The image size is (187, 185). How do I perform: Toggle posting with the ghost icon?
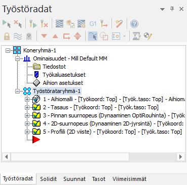(29, 36)
